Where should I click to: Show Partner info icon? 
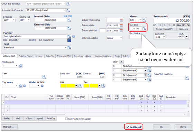[x=74, y=37]
